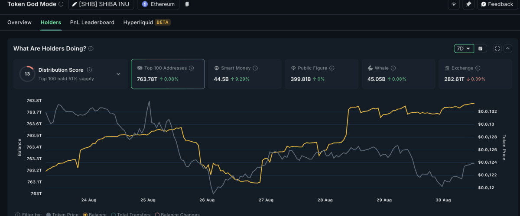
Task: Click info icon beside Smart Money
Action: 255,68
